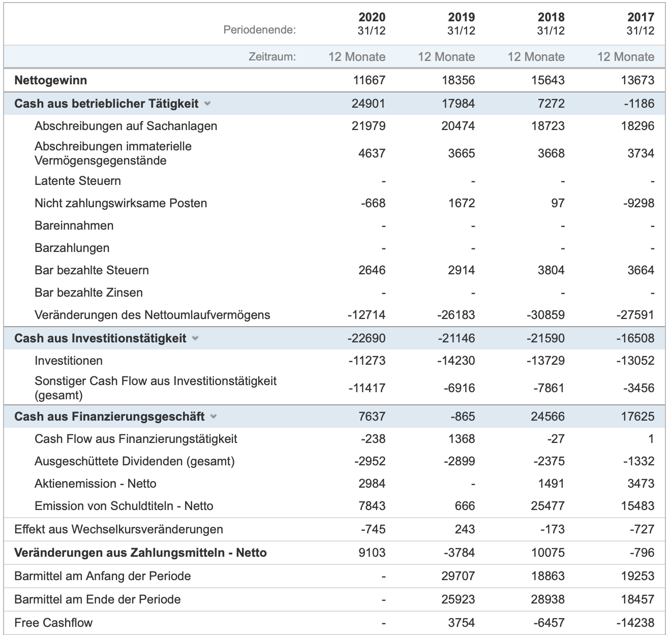Select the 2020 period column header
The height and width of the screenshot is (635, 671).
point(372,24)
